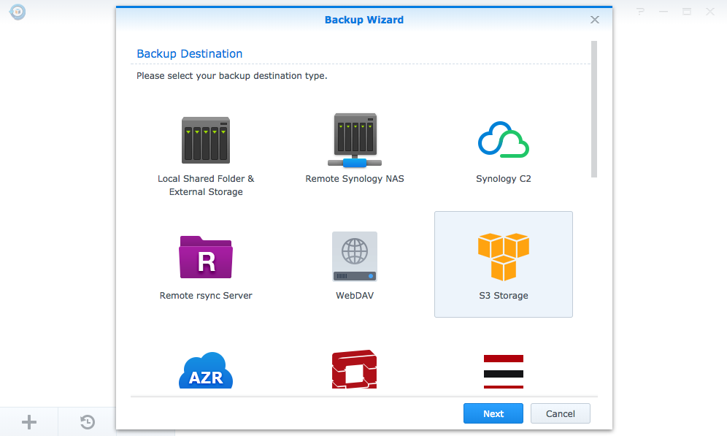This screenshot has width=727, height=436.
Task: Open the restore icon with clock arrow
Action: point(88,421)
